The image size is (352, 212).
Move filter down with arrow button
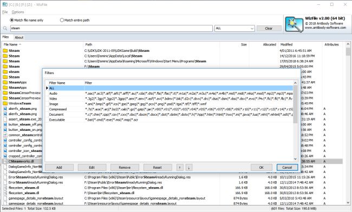[189, 168]
